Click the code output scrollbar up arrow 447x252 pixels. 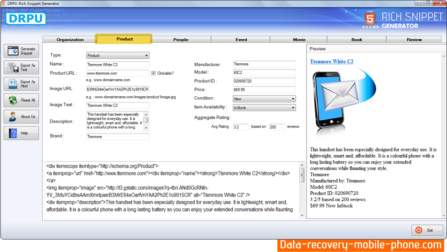(302, 165)
